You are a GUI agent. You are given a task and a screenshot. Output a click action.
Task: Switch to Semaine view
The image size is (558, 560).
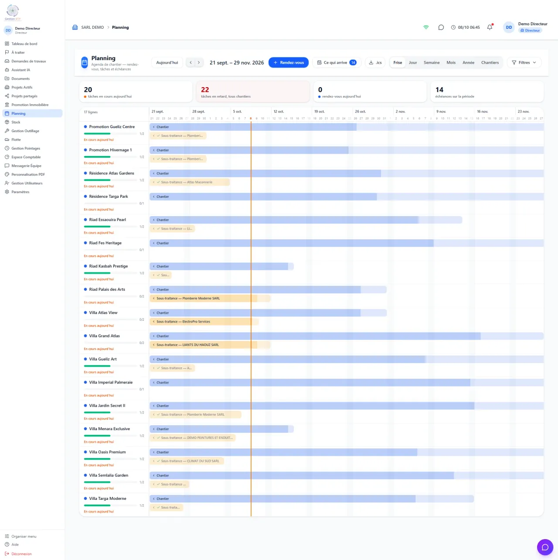coord(432,62)
